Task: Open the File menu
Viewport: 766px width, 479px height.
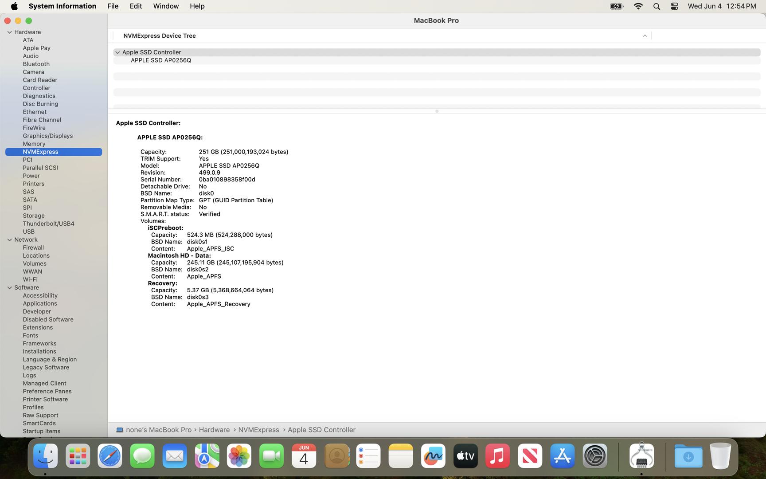Action: [x=113, y=6]
